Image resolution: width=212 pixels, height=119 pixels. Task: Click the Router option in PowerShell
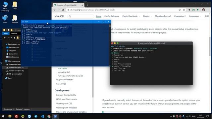[x=29, y=34]
